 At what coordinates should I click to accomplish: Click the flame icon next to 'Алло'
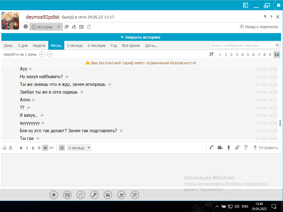33,100
